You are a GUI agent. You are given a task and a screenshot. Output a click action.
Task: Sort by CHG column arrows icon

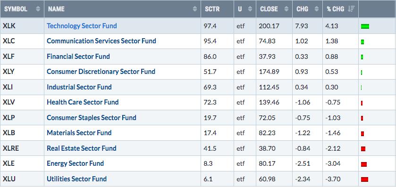coord(316,9)
